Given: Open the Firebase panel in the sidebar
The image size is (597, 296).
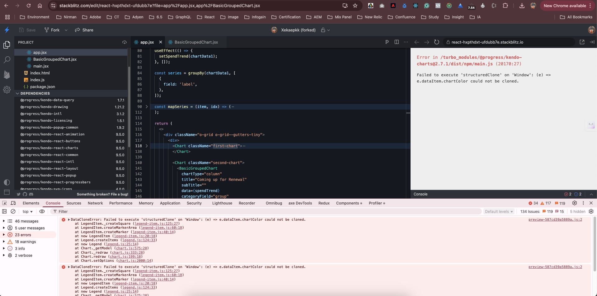Looking at the screenshot, I should [x=7, y=75].
